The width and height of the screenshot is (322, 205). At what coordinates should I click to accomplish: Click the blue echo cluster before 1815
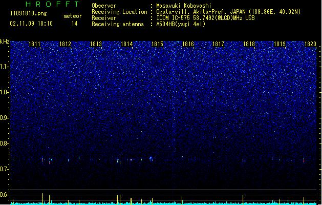pyautogui.click(x=151, y=158)
